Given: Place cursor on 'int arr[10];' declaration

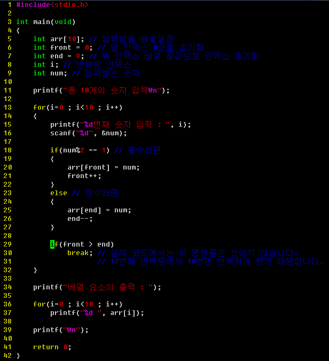Looking at the screenshot, I should [59, 39].
